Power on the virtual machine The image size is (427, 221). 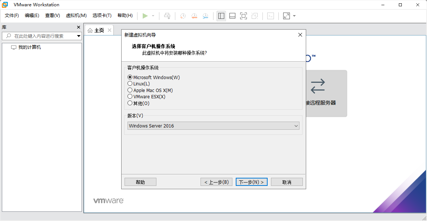[145, 16]
